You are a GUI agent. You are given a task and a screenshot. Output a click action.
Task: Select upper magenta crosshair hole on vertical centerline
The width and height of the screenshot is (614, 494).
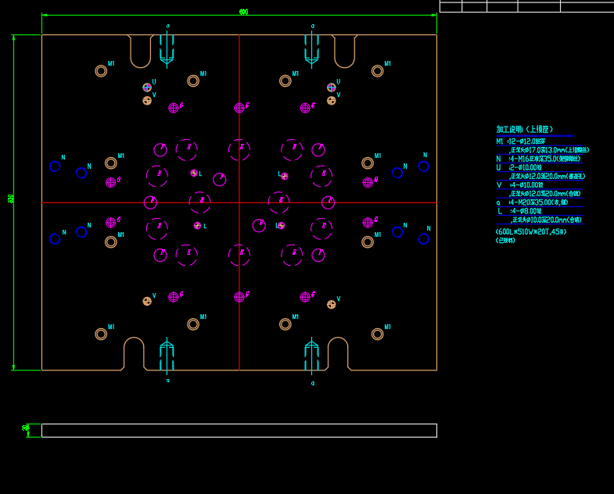tap(239, 108)
